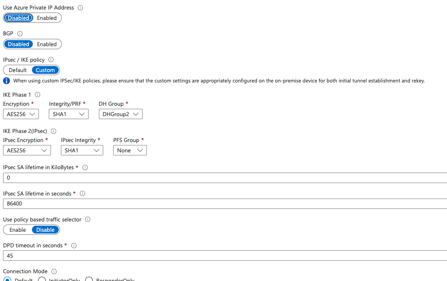Set BGP to Disabled
This screenshot has width=447, height=281.
(x=19, y=44)
